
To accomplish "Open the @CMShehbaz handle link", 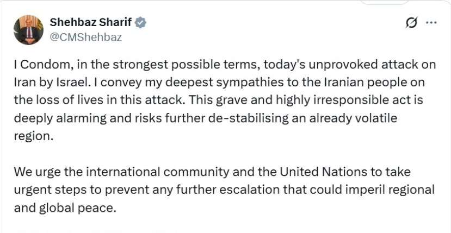I will 85,37.
